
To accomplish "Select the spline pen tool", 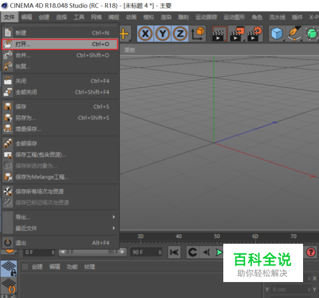I will [x=294, y=34].
